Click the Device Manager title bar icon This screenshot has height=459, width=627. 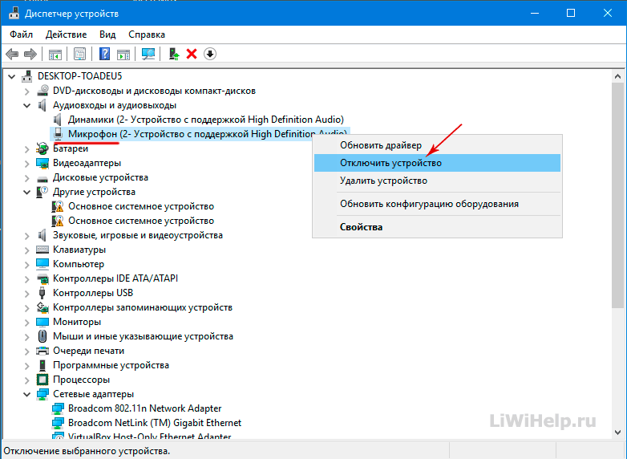coord(14,13)
